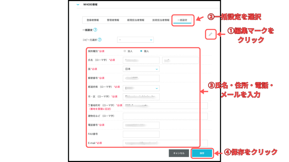Select the 個人 radio button
This screenshot has width=289, height=162.
(141, 51)
